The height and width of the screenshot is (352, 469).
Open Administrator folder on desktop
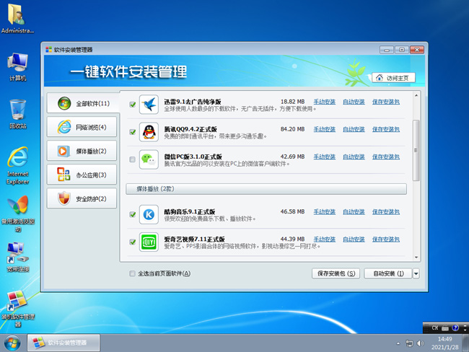[17, 18]
